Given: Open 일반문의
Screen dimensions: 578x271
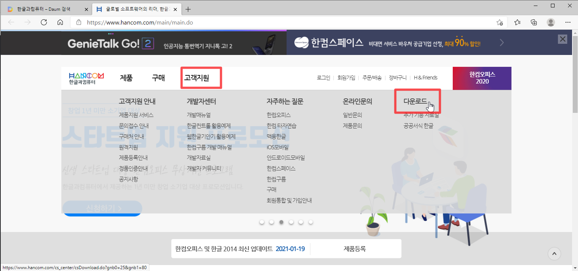Looking at the screenshot, I should (x=352, y=115).
